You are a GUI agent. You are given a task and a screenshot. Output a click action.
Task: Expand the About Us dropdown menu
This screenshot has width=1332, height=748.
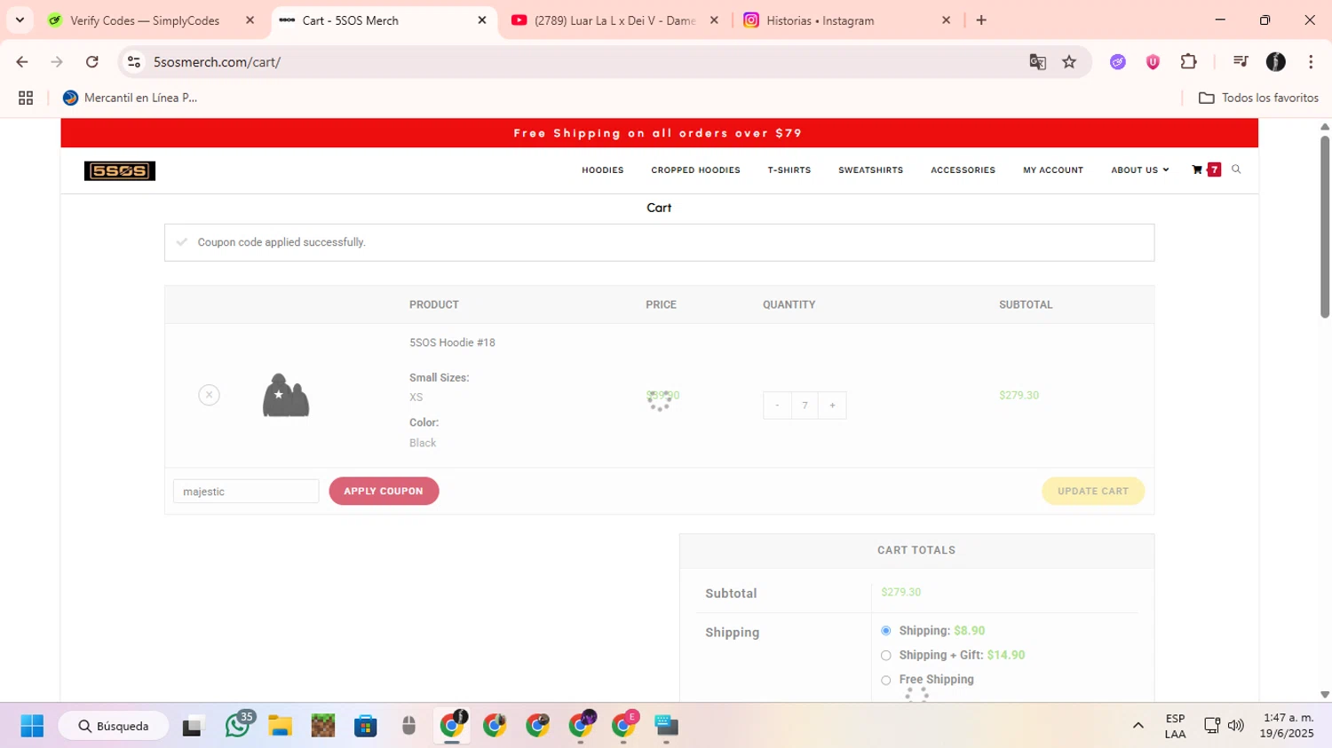1139,170
